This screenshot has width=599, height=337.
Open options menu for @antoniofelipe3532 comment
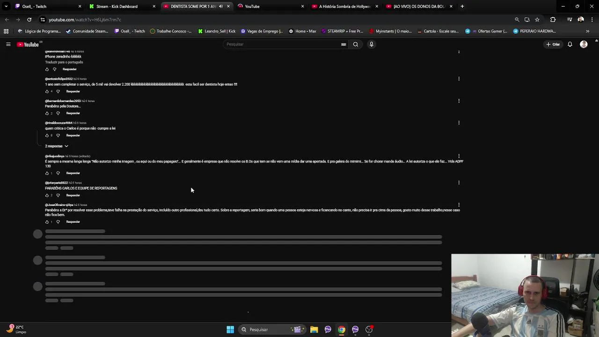tap(459, 79)
